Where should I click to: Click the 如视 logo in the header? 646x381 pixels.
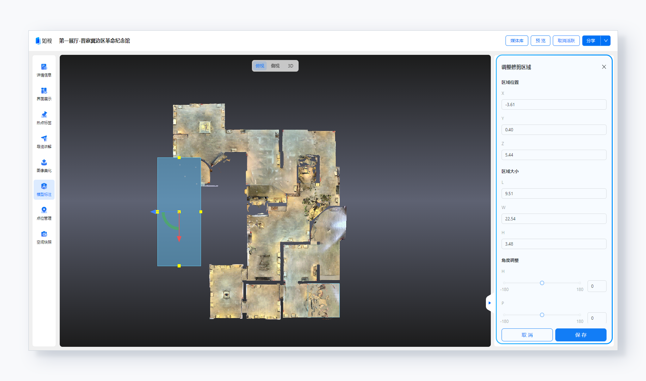coord(44,41)
